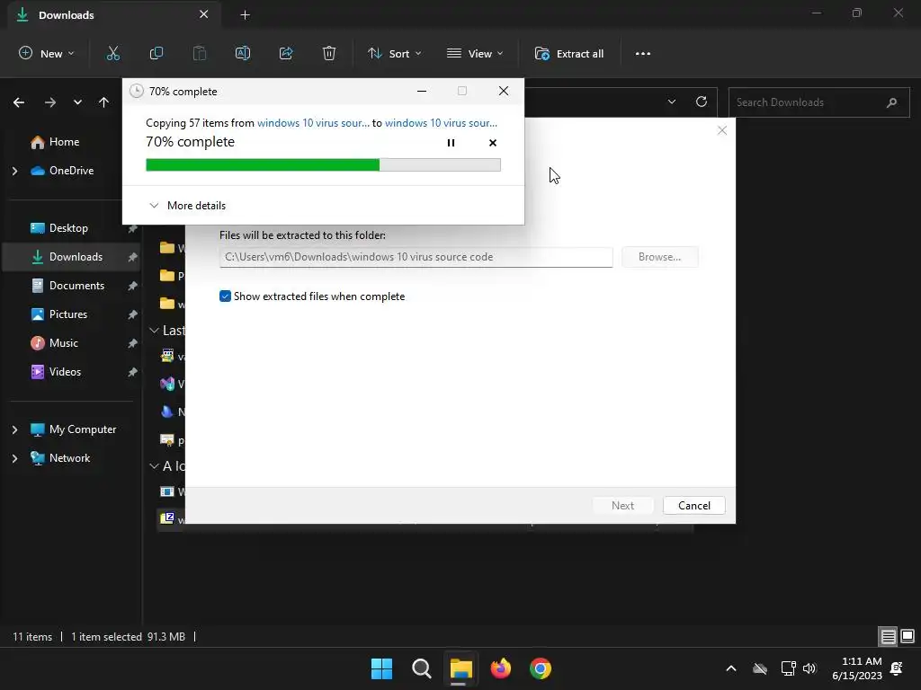The image size is (921, 690).
Task: Open the volume control in tray
Action: coord(810,668)
